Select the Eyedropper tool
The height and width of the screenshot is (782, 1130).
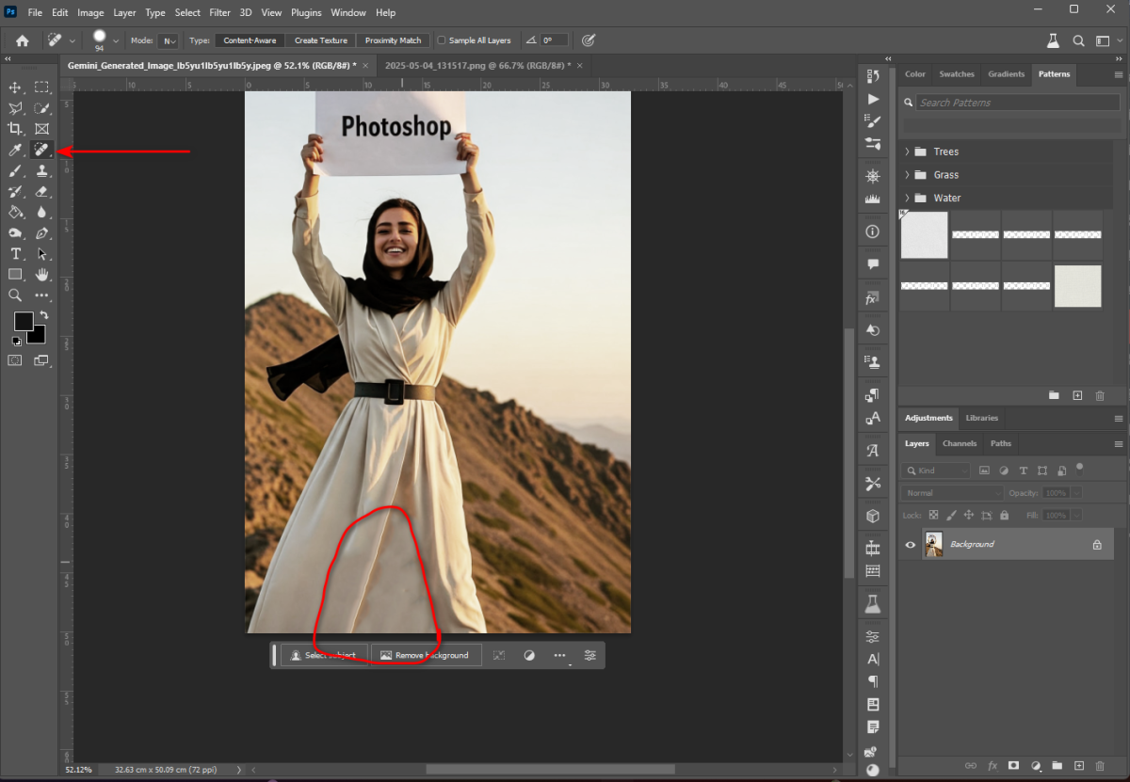15,151
